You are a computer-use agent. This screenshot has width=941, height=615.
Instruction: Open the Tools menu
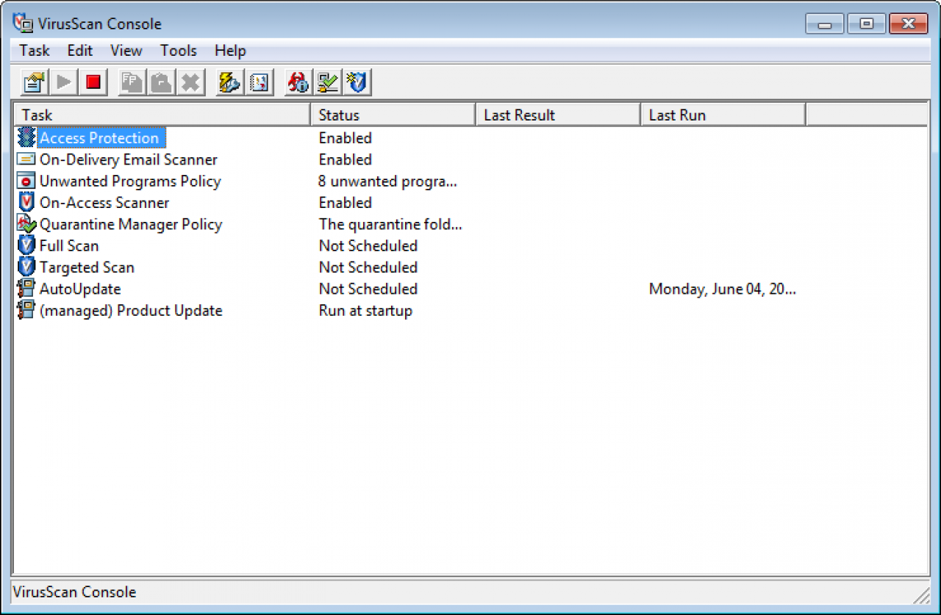(x=179, y=51)
